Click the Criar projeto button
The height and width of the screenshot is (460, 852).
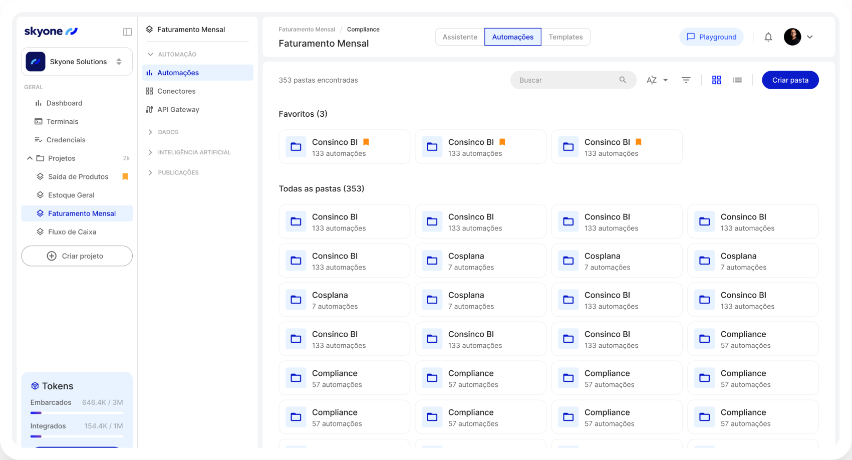pos(77,256)
